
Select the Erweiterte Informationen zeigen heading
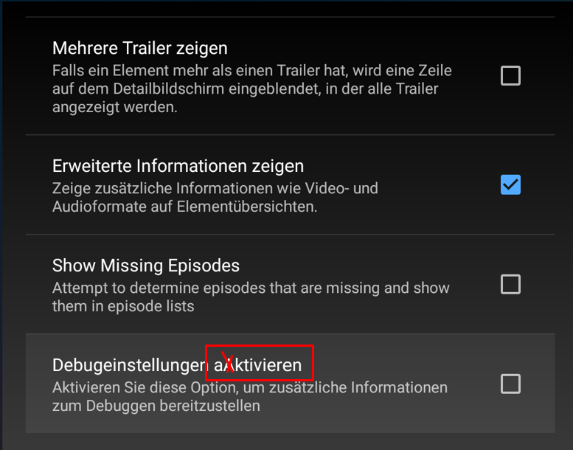click(178, 166)
